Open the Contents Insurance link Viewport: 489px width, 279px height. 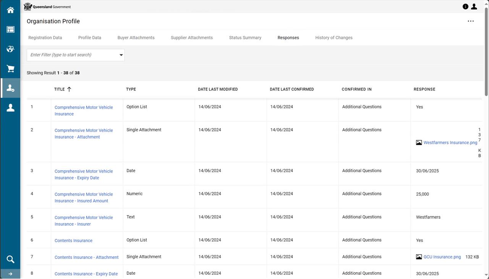pyautogui.click(x=73, y=240)
